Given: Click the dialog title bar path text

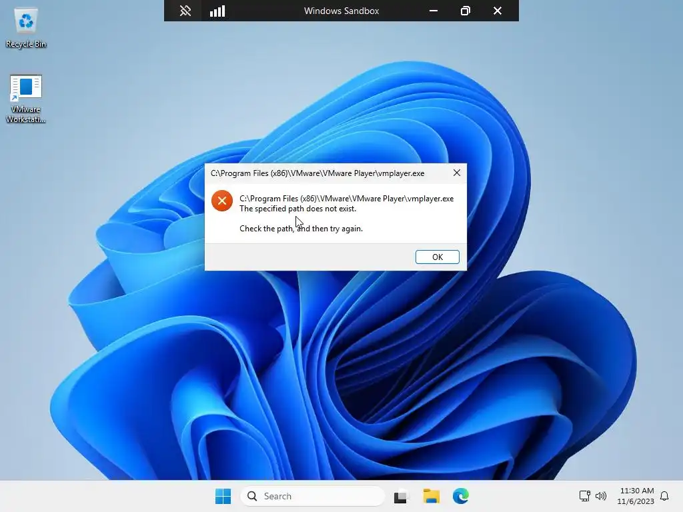Looking at the screenshot, I should coord(317,173).
